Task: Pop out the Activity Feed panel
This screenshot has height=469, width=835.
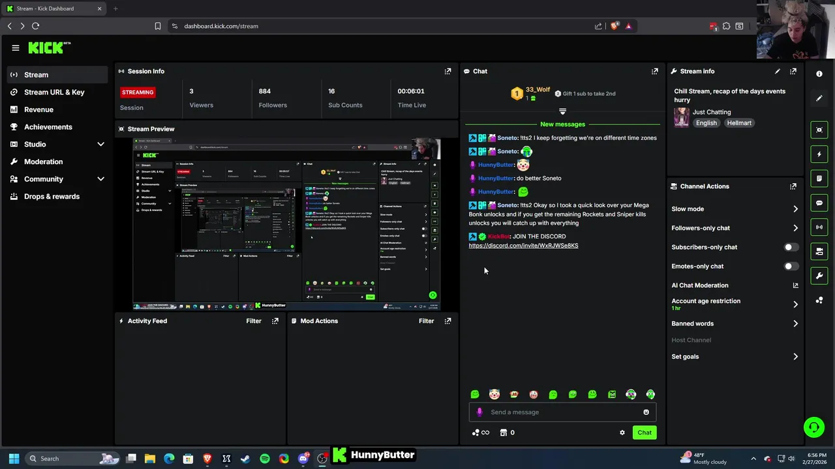Action: pos(275,320)
